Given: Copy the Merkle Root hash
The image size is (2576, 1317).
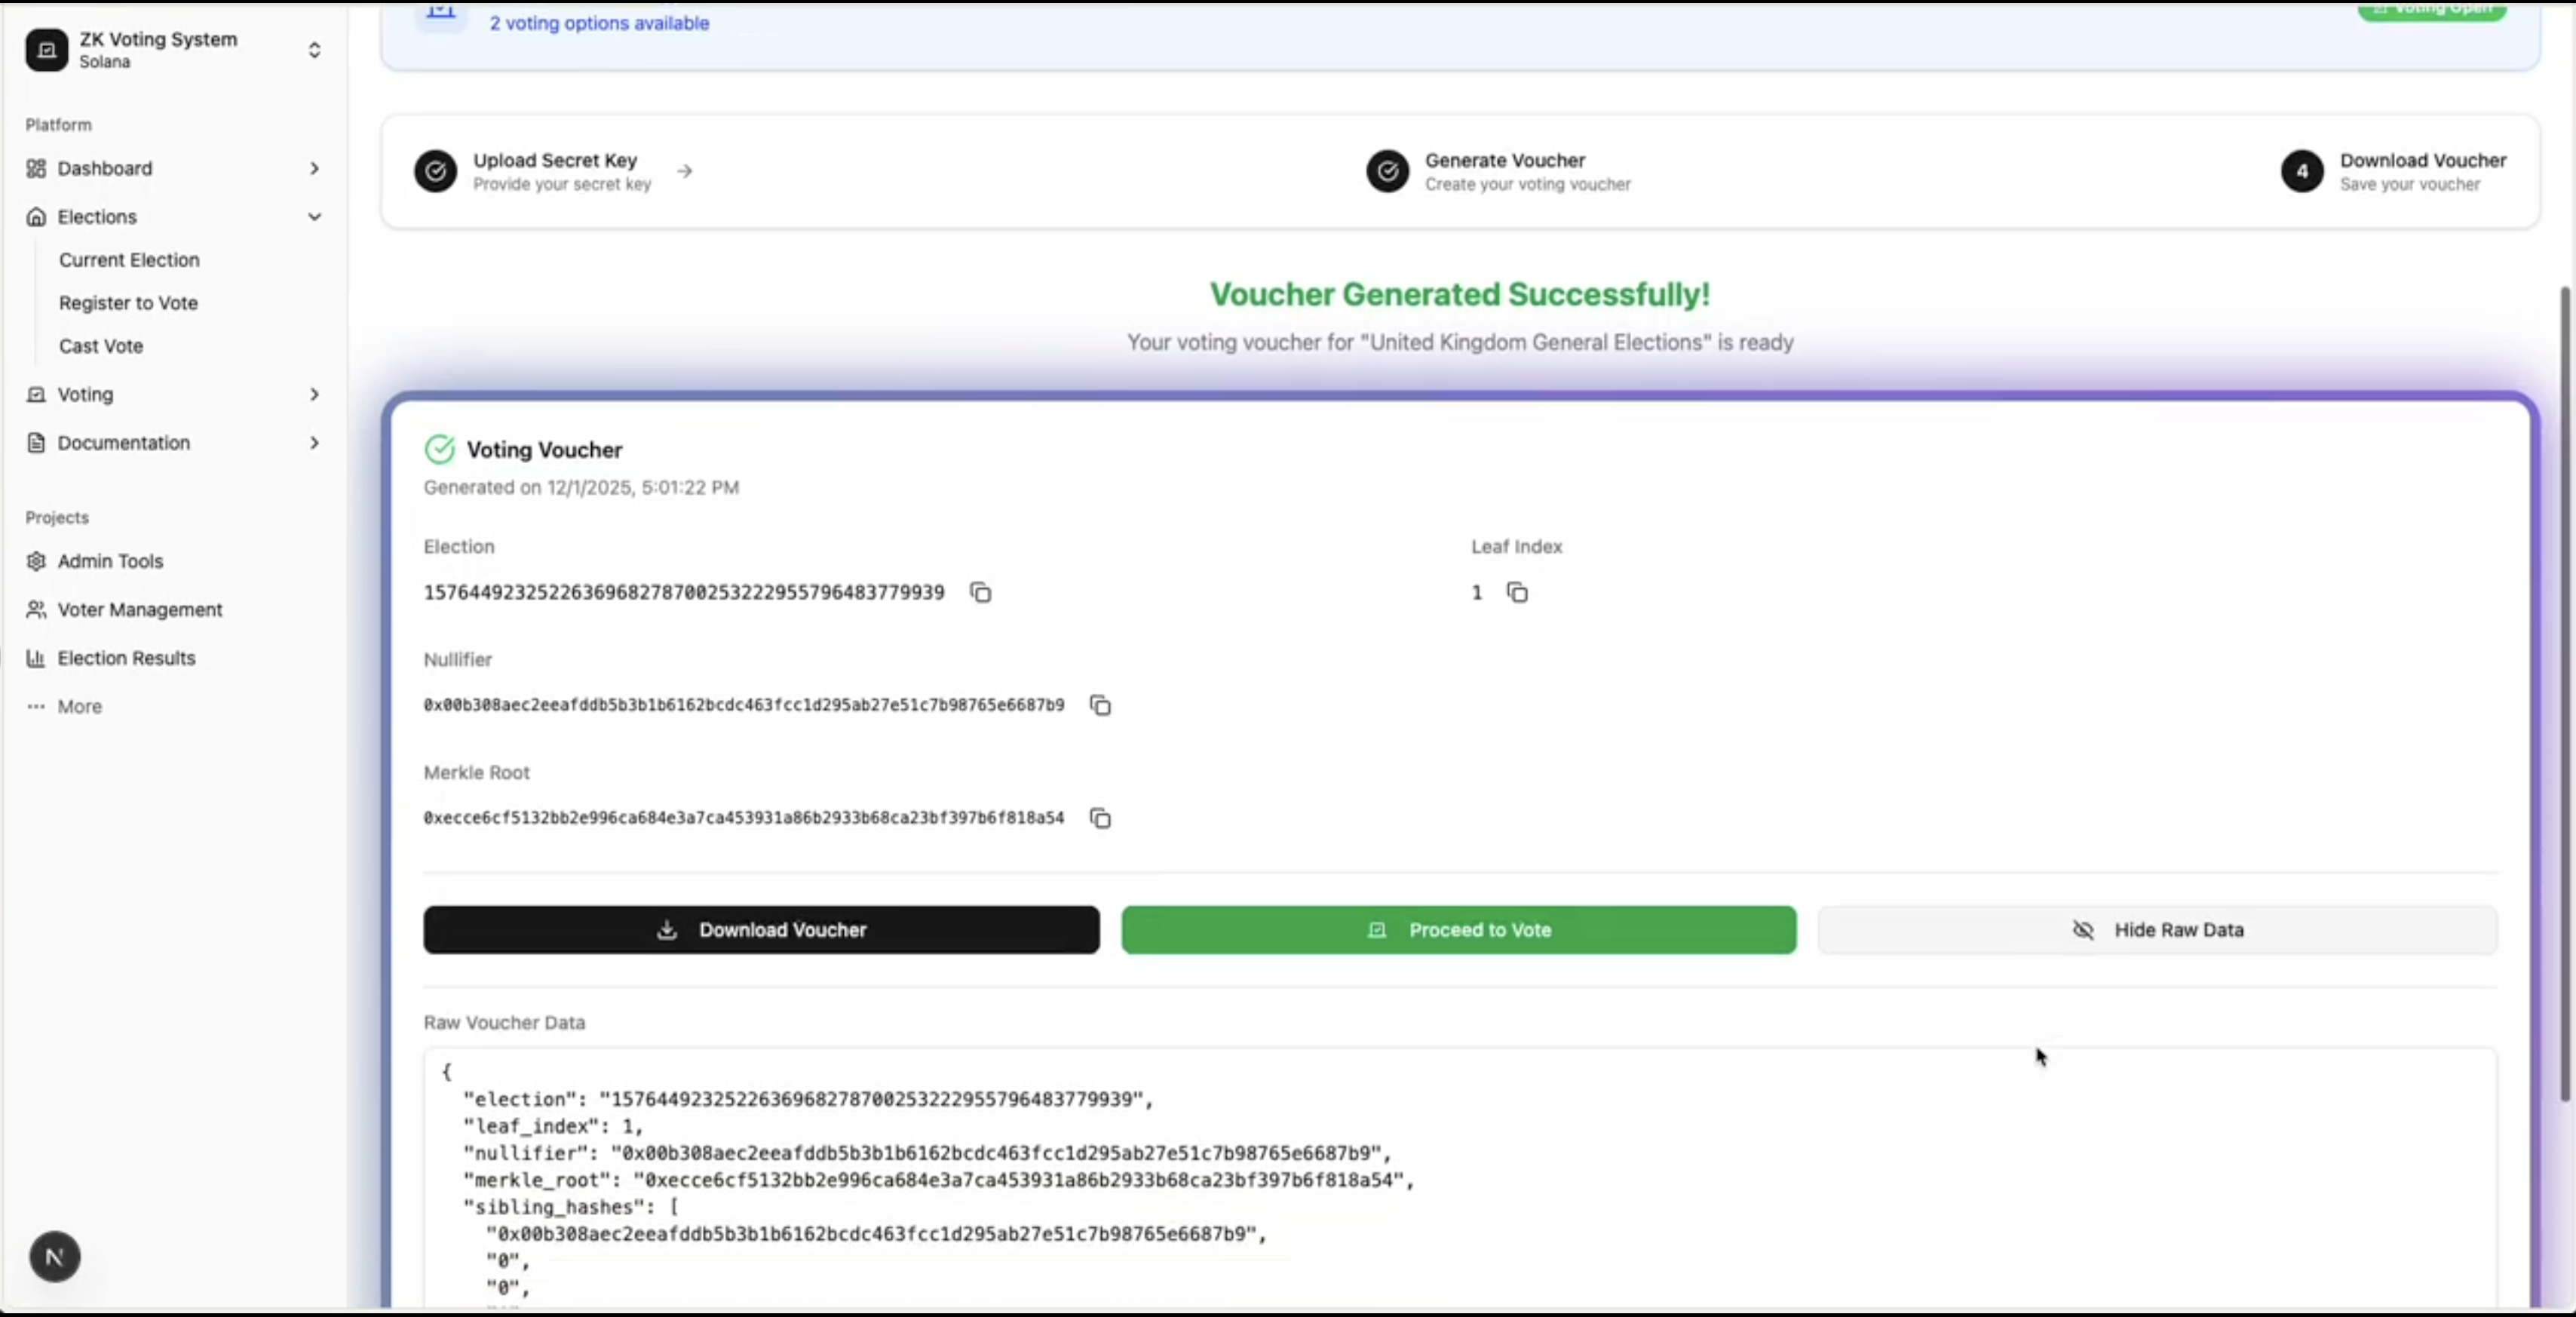Looking at the screenshot, I should click(x=1100, y=819).
